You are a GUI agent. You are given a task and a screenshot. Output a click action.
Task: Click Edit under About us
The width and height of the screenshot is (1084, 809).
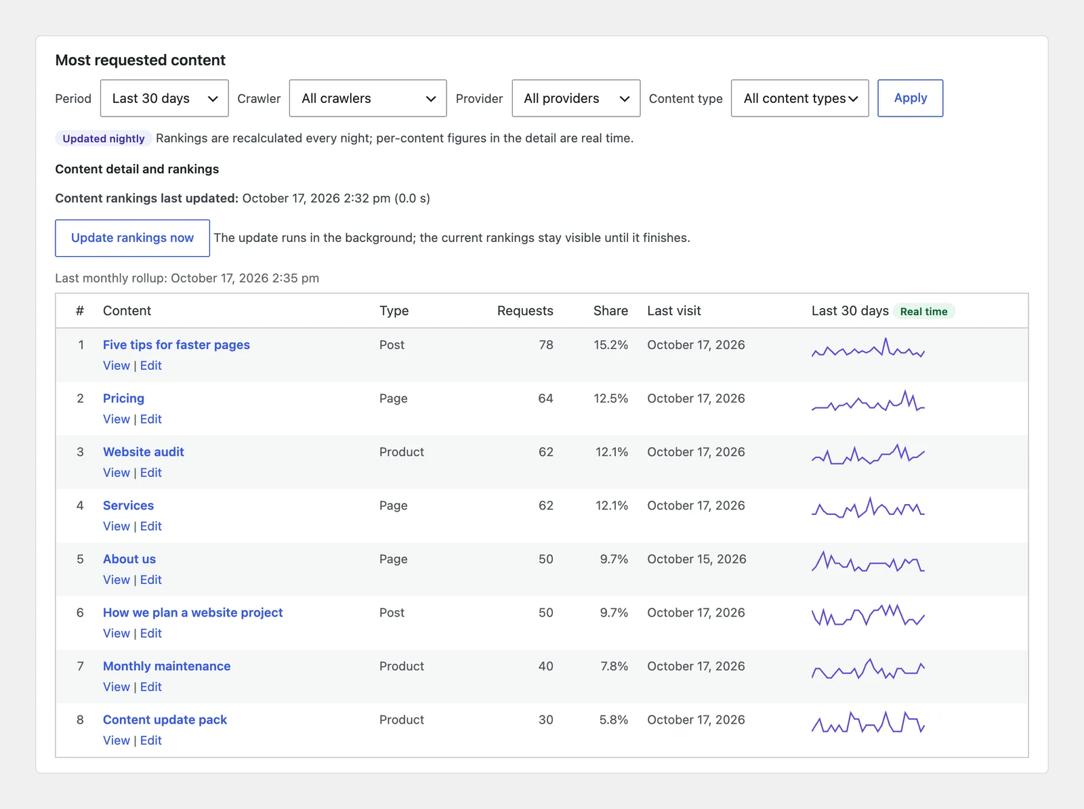(151, 580)
